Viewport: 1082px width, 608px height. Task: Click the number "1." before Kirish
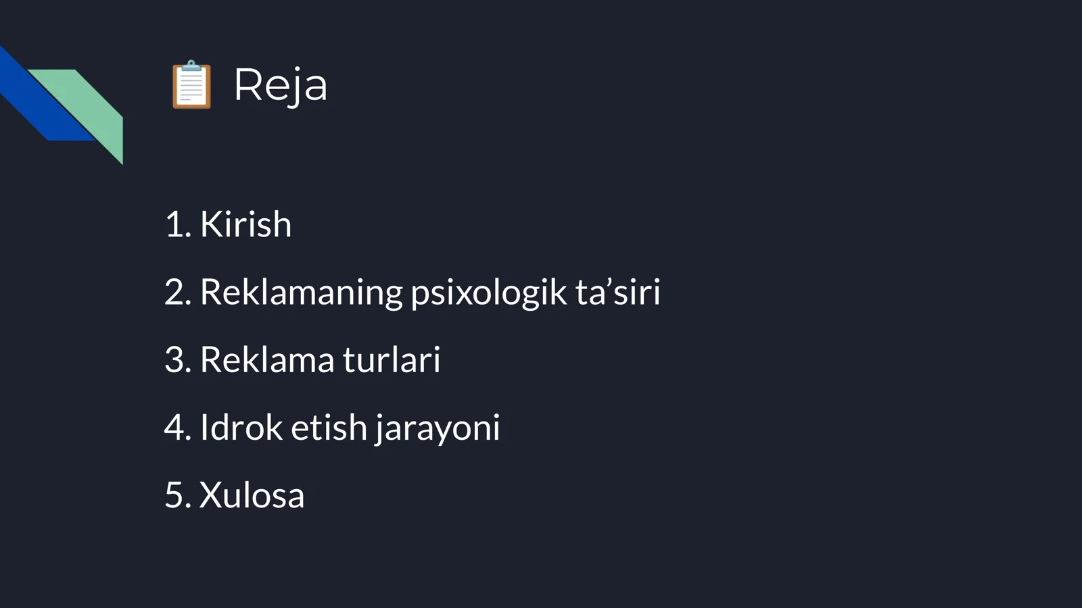pos(178,224)
